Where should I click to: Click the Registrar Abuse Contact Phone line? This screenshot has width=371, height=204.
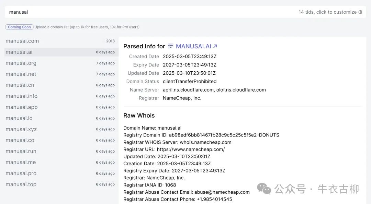point(178,199)
